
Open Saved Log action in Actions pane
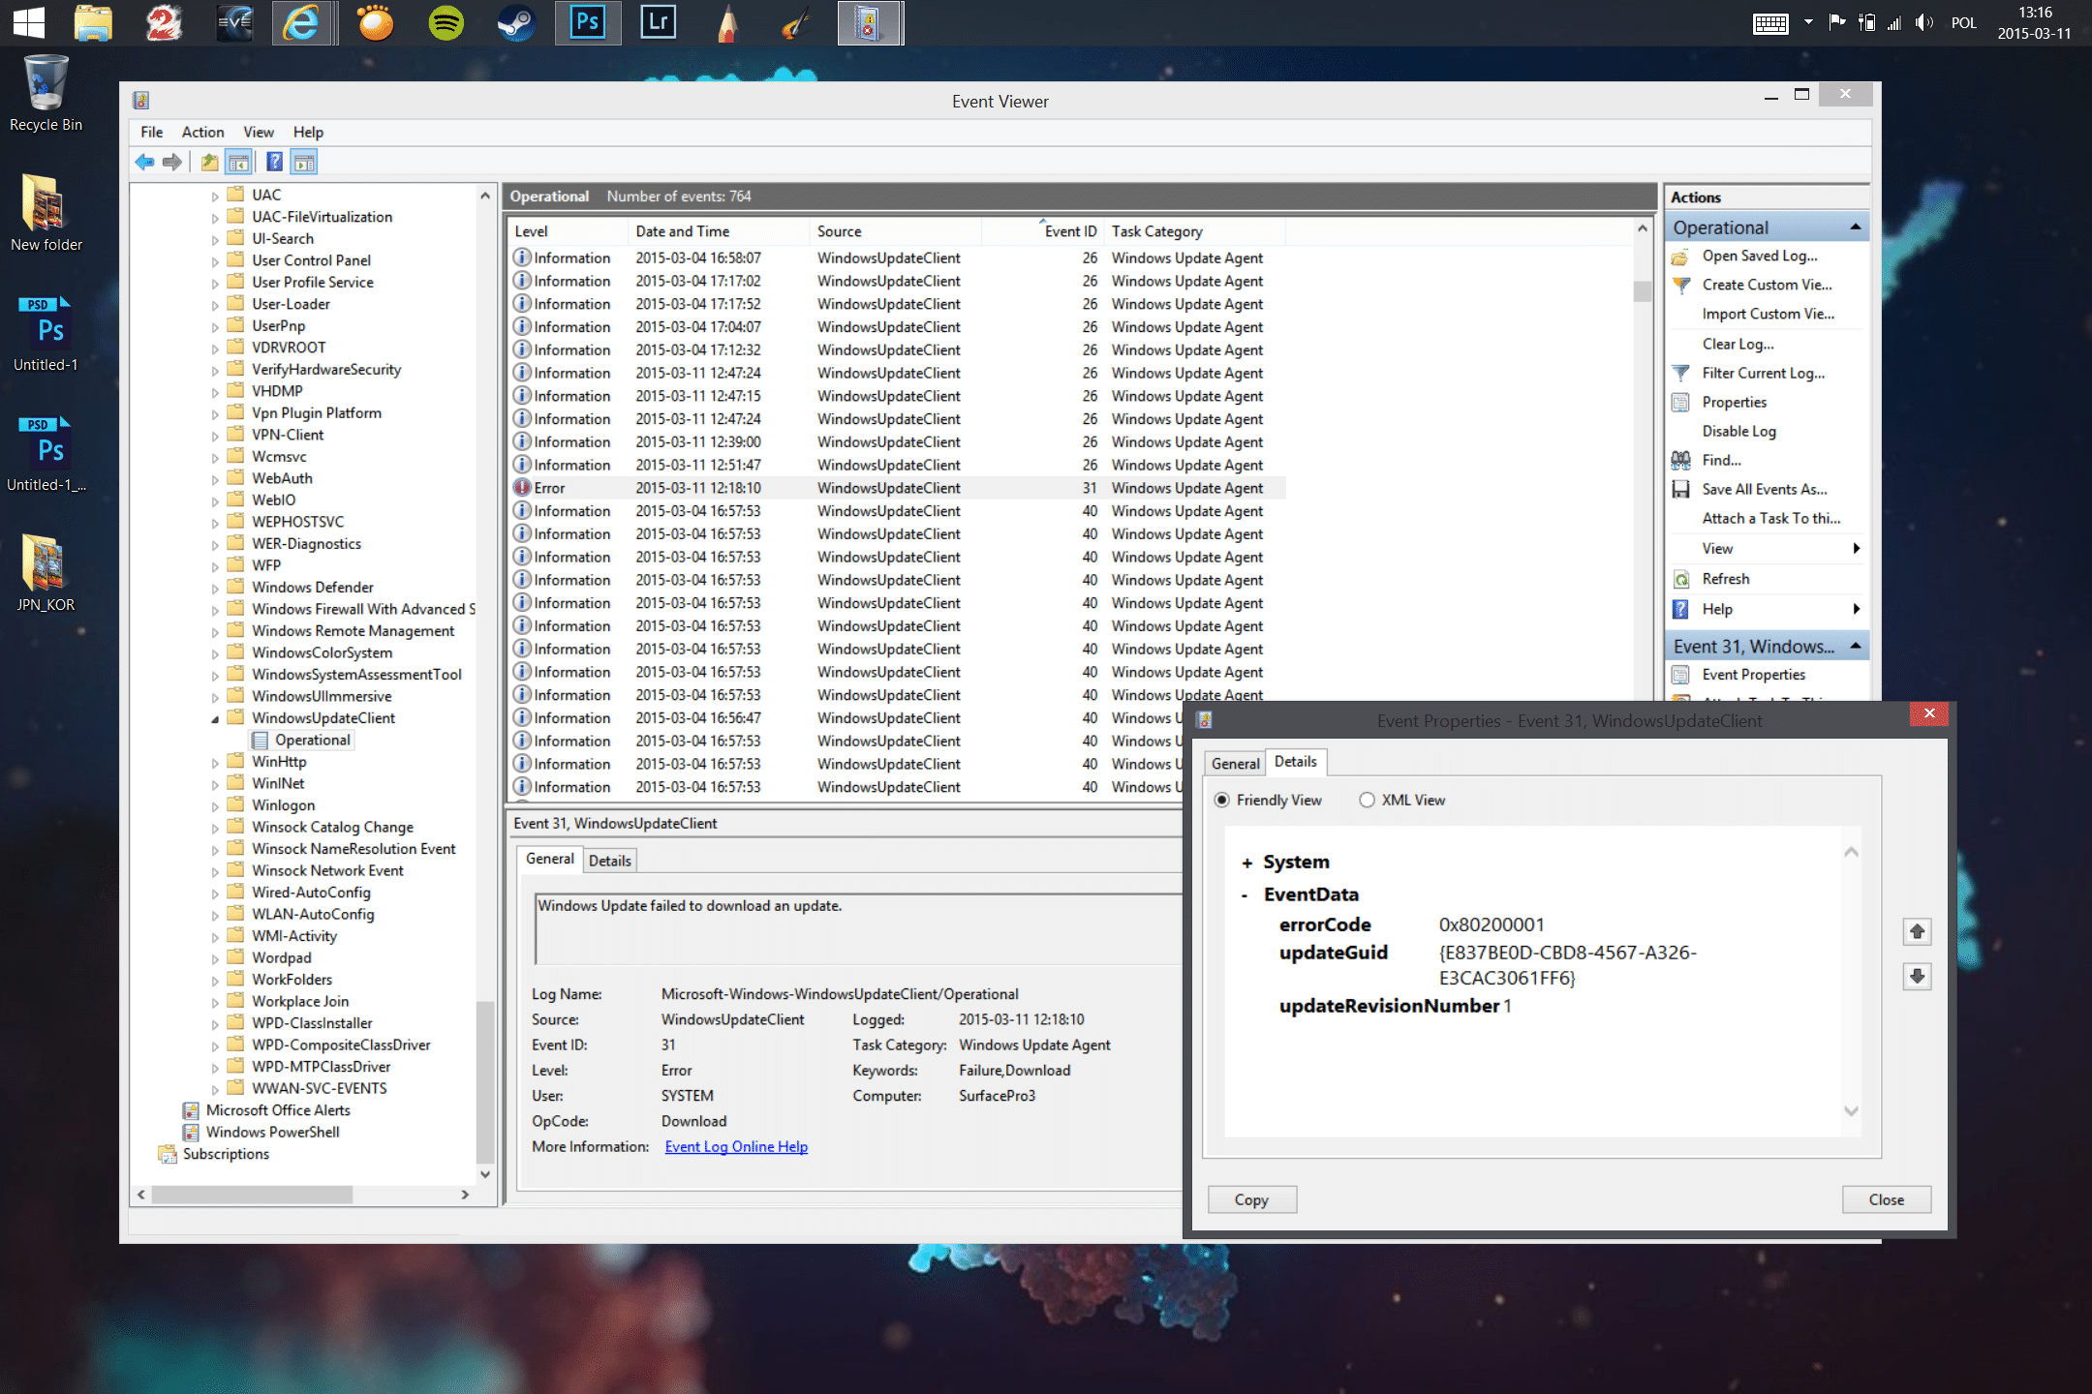pyautogui.click(x=1759, y=256)
